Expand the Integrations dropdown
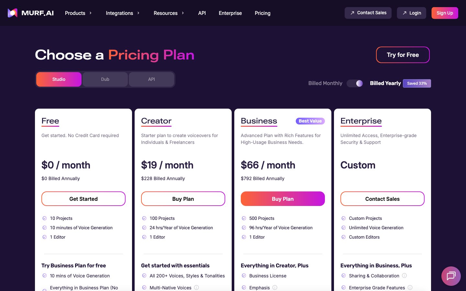466x291 pixels. (123, 13)
